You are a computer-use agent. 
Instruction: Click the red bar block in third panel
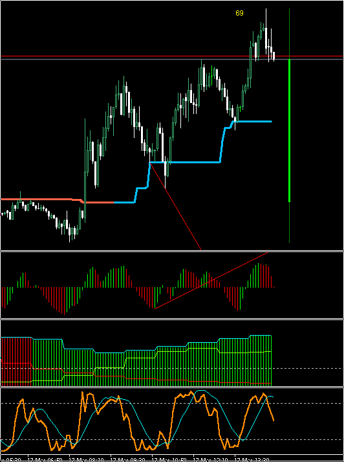point(16,361)
